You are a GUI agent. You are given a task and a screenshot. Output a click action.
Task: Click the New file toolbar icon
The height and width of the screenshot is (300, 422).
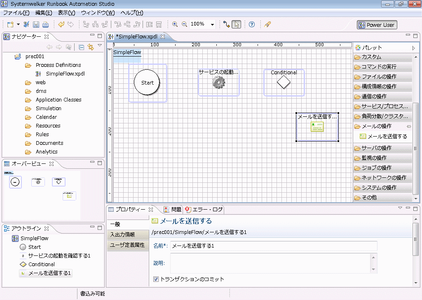tap(10, 24)
